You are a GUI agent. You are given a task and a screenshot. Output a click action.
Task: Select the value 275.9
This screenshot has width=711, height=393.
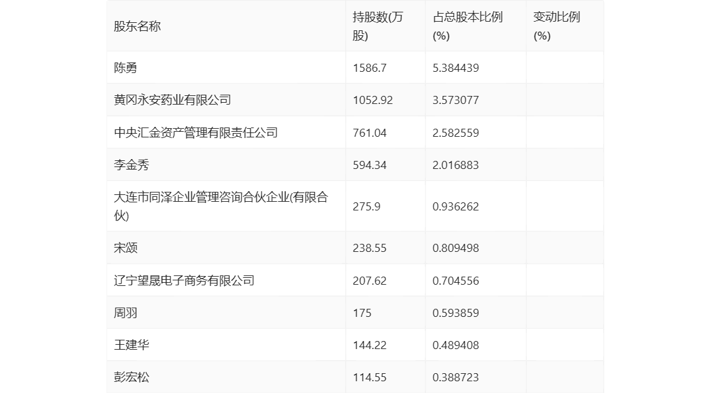[x=367, y=207]
